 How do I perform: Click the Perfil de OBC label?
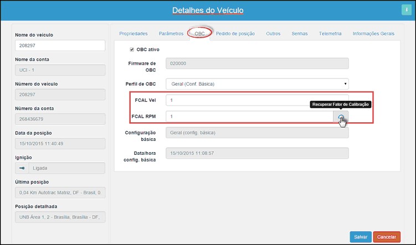[141, 84]
